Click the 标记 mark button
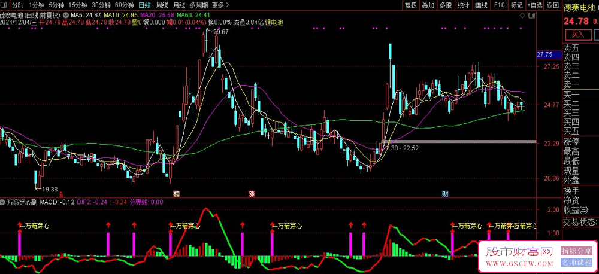Screen dimensions: 599x274 coord(516,5)
